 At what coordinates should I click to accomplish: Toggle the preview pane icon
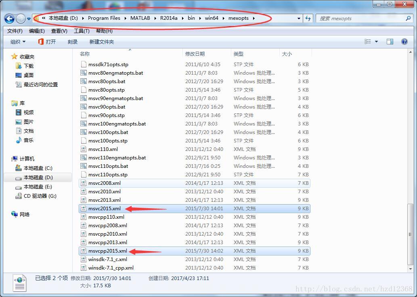[390, 42]
